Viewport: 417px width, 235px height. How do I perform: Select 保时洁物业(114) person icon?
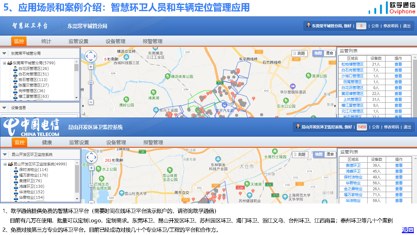[16, 170]
